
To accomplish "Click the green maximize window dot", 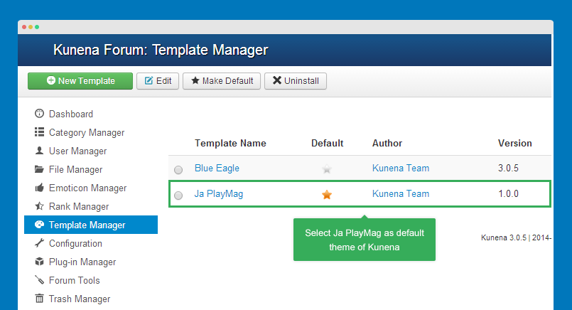I will coord(37,27).
